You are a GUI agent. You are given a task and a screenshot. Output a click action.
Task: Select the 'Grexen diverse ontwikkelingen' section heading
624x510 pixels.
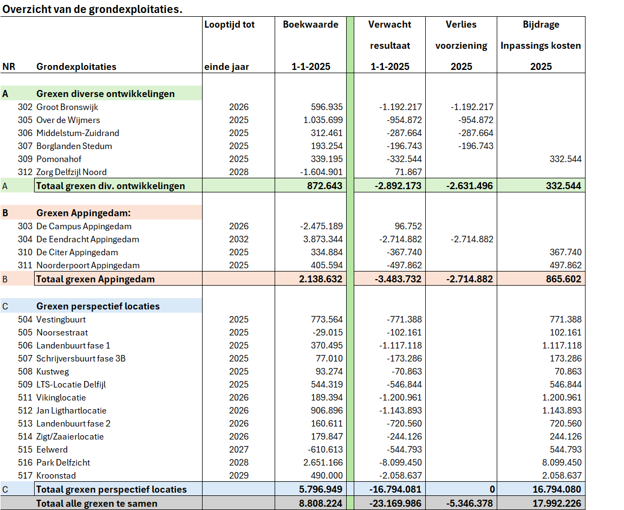pyautogui.click(x=105, y=94)
